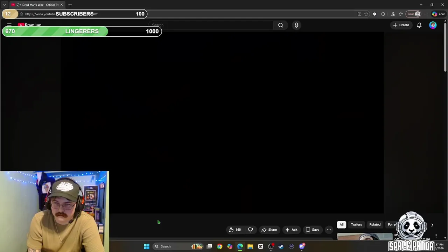Open CapCut from taskbar
Image resolution: width=448 pixels, height=252 pixels.
point(260,246)
